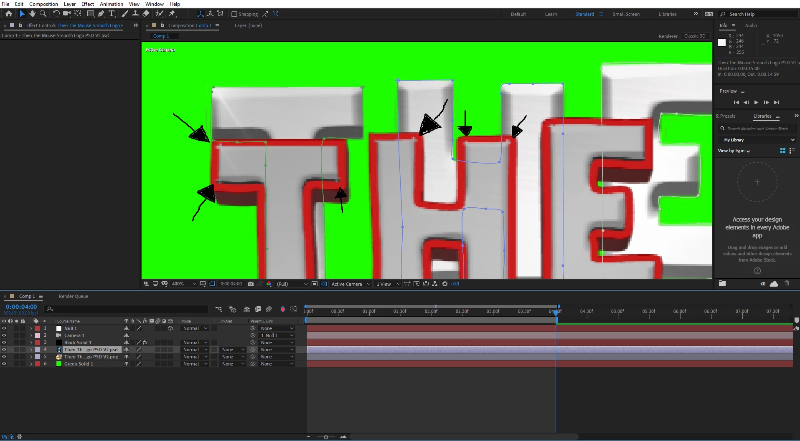Open the Composition menu
The height and width of the screenshot is (441, 800).
pyautogui.click(x=43, y=4)
